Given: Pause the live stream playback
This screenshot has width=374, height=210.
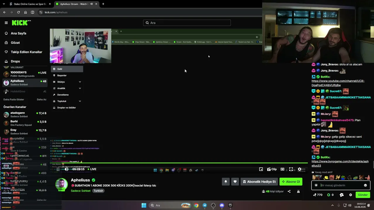Looking at the screenshot, I should (x=58, y=169).
